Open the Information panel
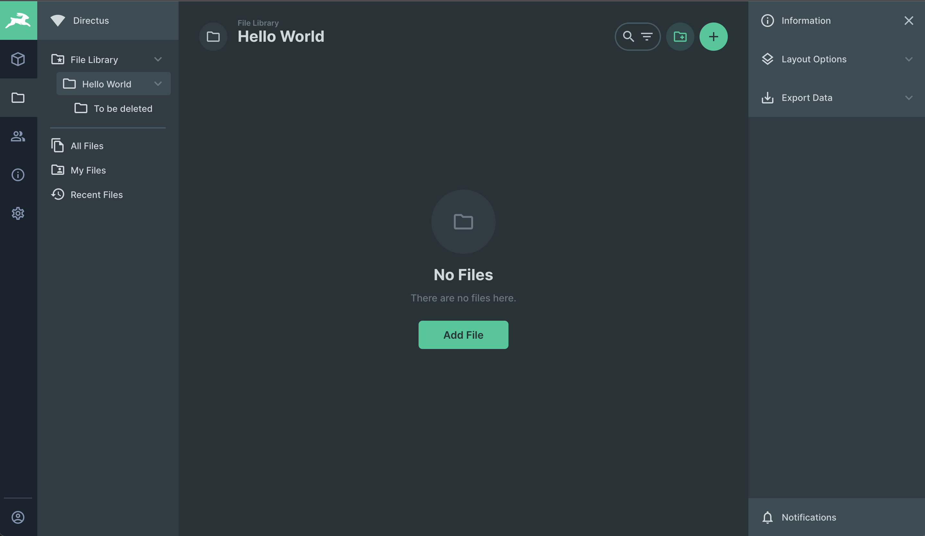 (x=836, y=21)
